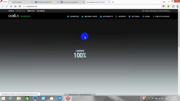
Task: Click the SPEEDTEST link in top bar
Action: coord(21,11)
